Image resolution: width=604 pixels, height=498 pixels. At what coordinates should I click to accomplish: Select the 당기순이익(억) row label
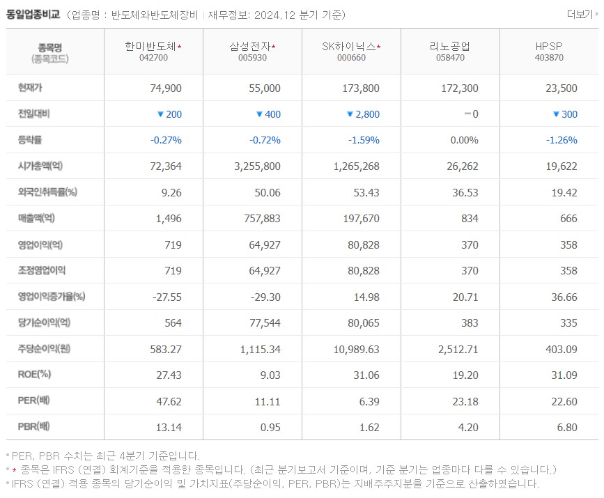(x=44, y=322)
